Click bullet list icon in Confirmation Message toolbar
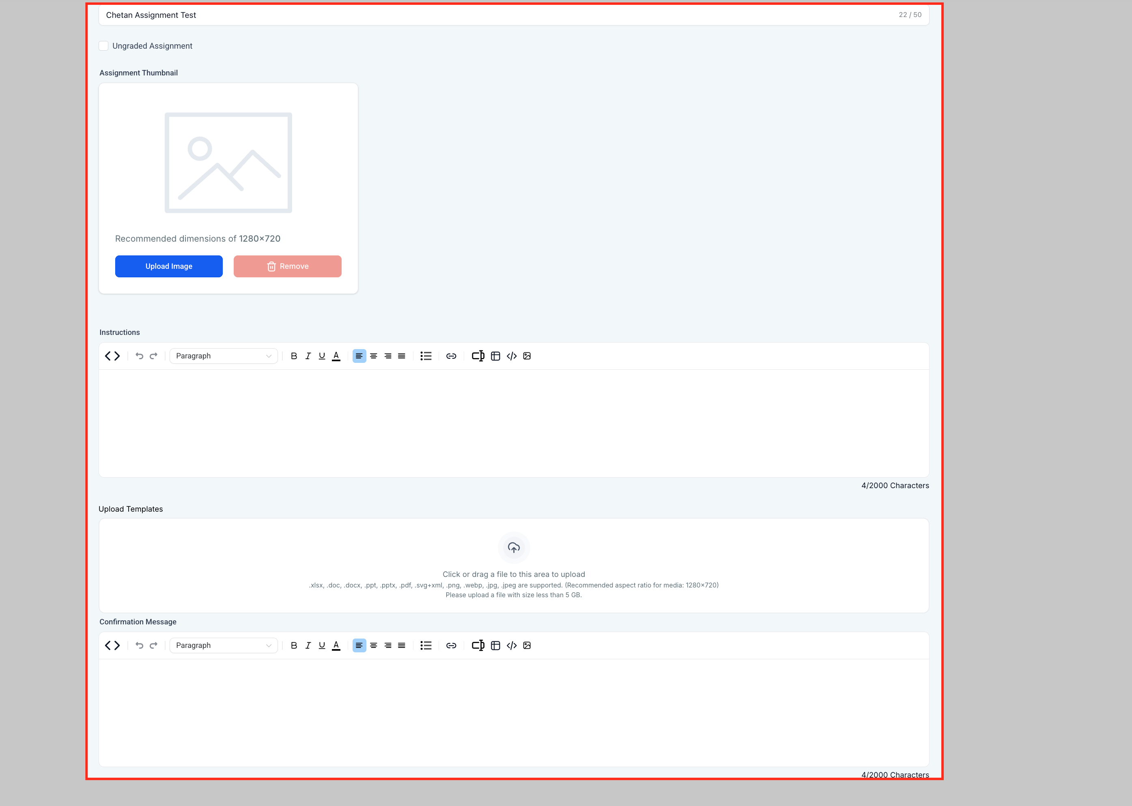 pyautogui.click(x=426, y=645)
